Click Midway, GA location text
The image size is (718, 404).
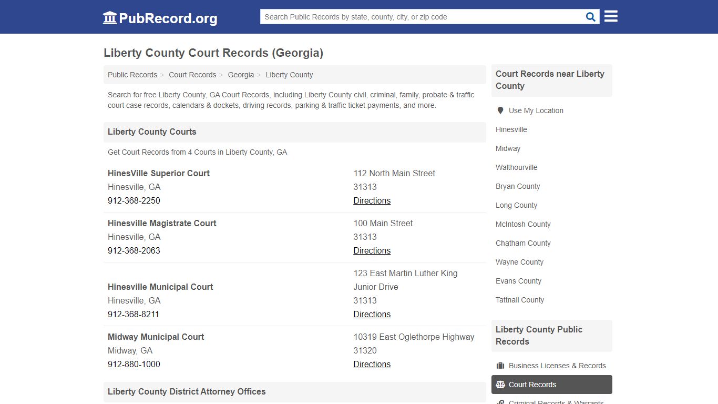(x=130, y=350)
